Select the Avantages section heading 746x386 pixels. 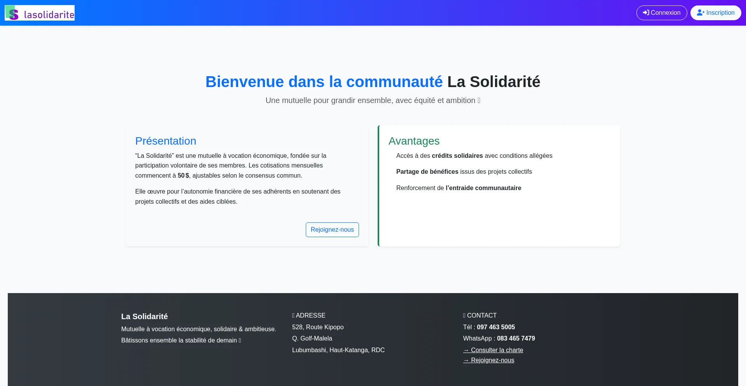click(414, 141)
